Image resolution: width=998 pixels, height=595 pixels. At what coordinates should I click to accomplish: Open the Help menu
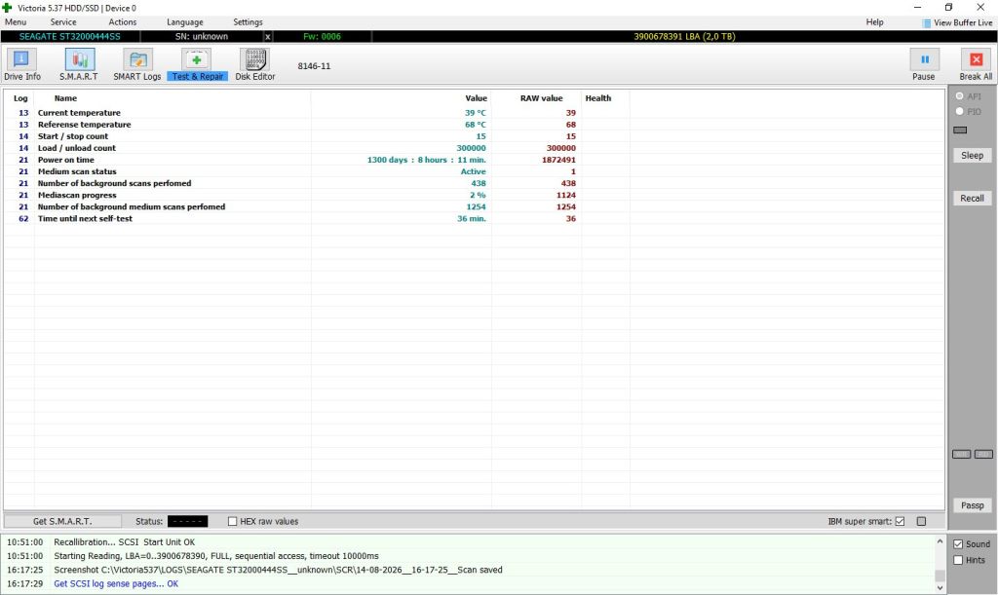point(874,22)
